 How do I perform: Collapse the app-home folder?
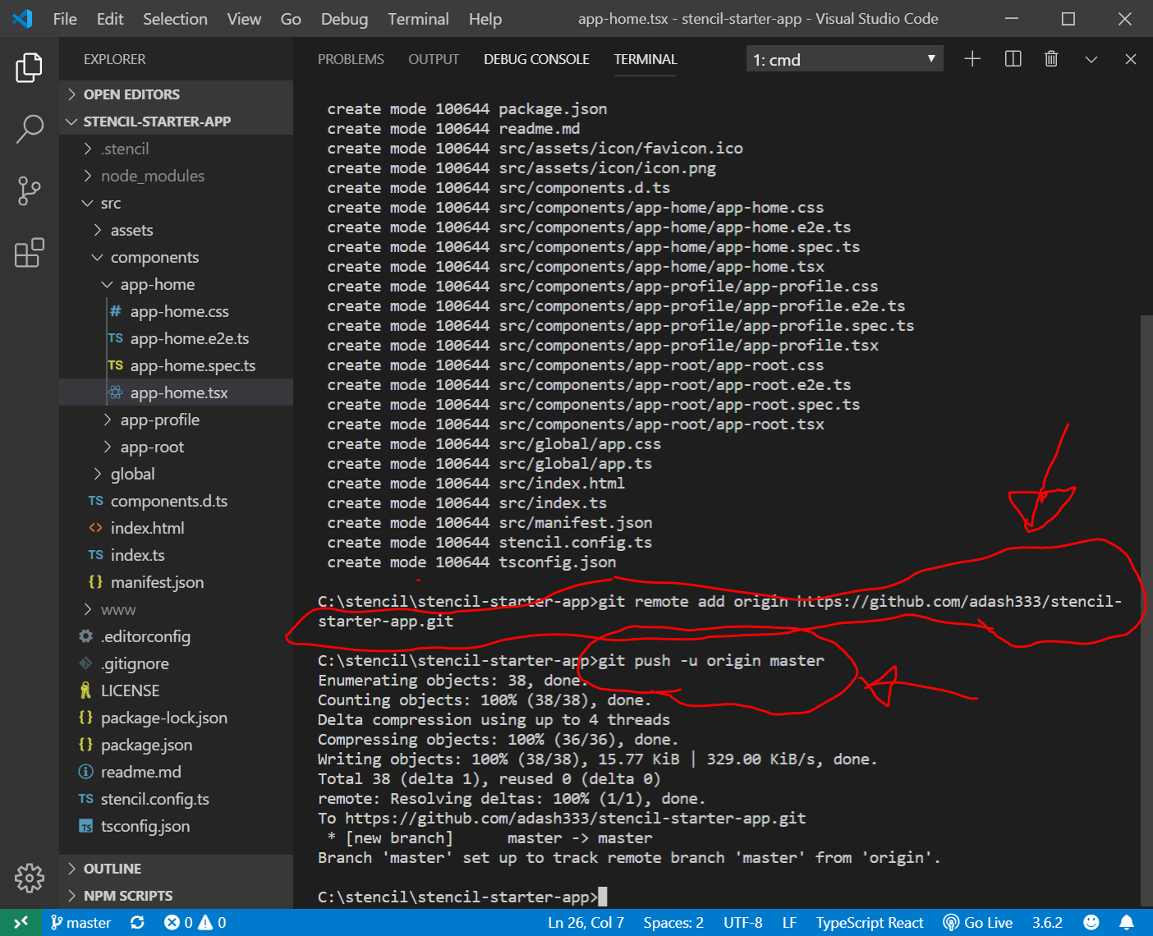156,284
